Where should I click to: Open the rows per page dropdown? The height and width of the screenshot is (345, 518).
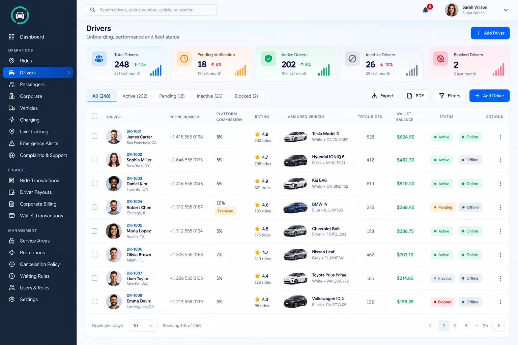(x=143, y=325)
